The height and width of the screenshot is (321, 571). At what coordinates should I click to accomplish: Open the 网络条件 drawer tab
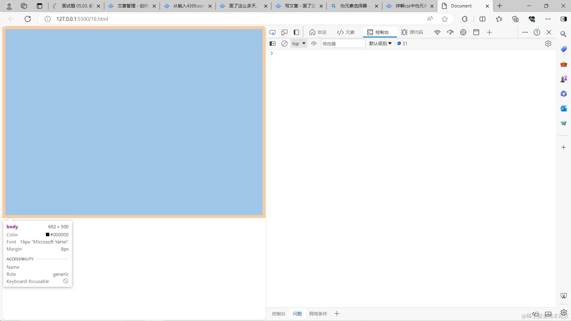(318, 314)
